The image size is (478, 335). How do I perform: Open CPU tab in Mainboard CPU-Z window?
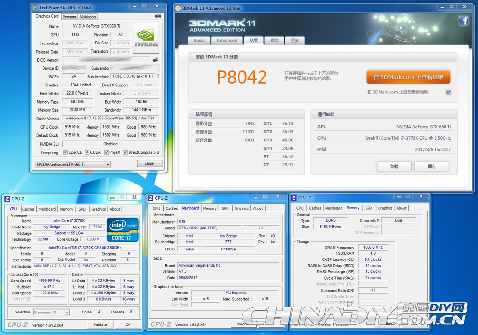click(x=156, y=208)
